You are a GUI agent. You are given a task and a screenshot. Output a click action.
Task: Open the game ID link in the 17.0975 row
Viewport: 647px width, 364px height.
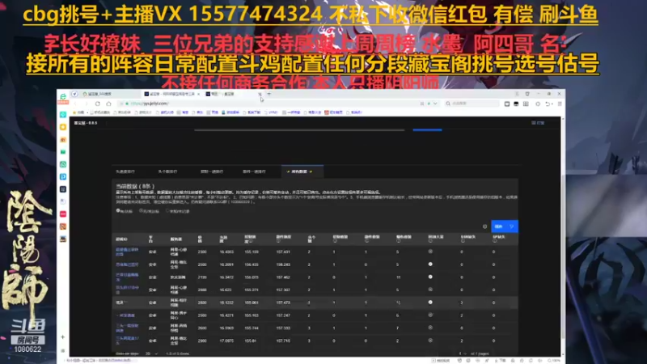127,341
